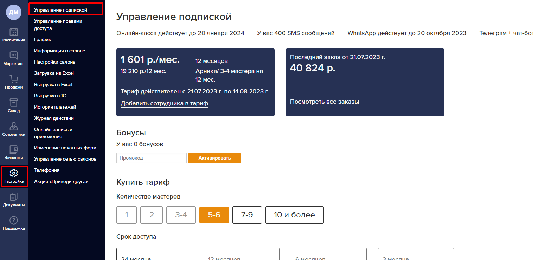Click Управление подпиской page heading
Screen dimensions: 533x260
coord(174,17)
